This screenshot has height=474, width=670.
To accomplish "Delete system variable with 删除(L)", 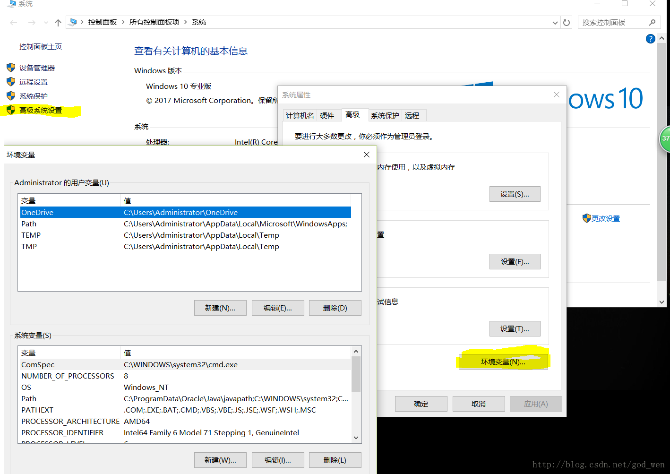I will point(335,460).
